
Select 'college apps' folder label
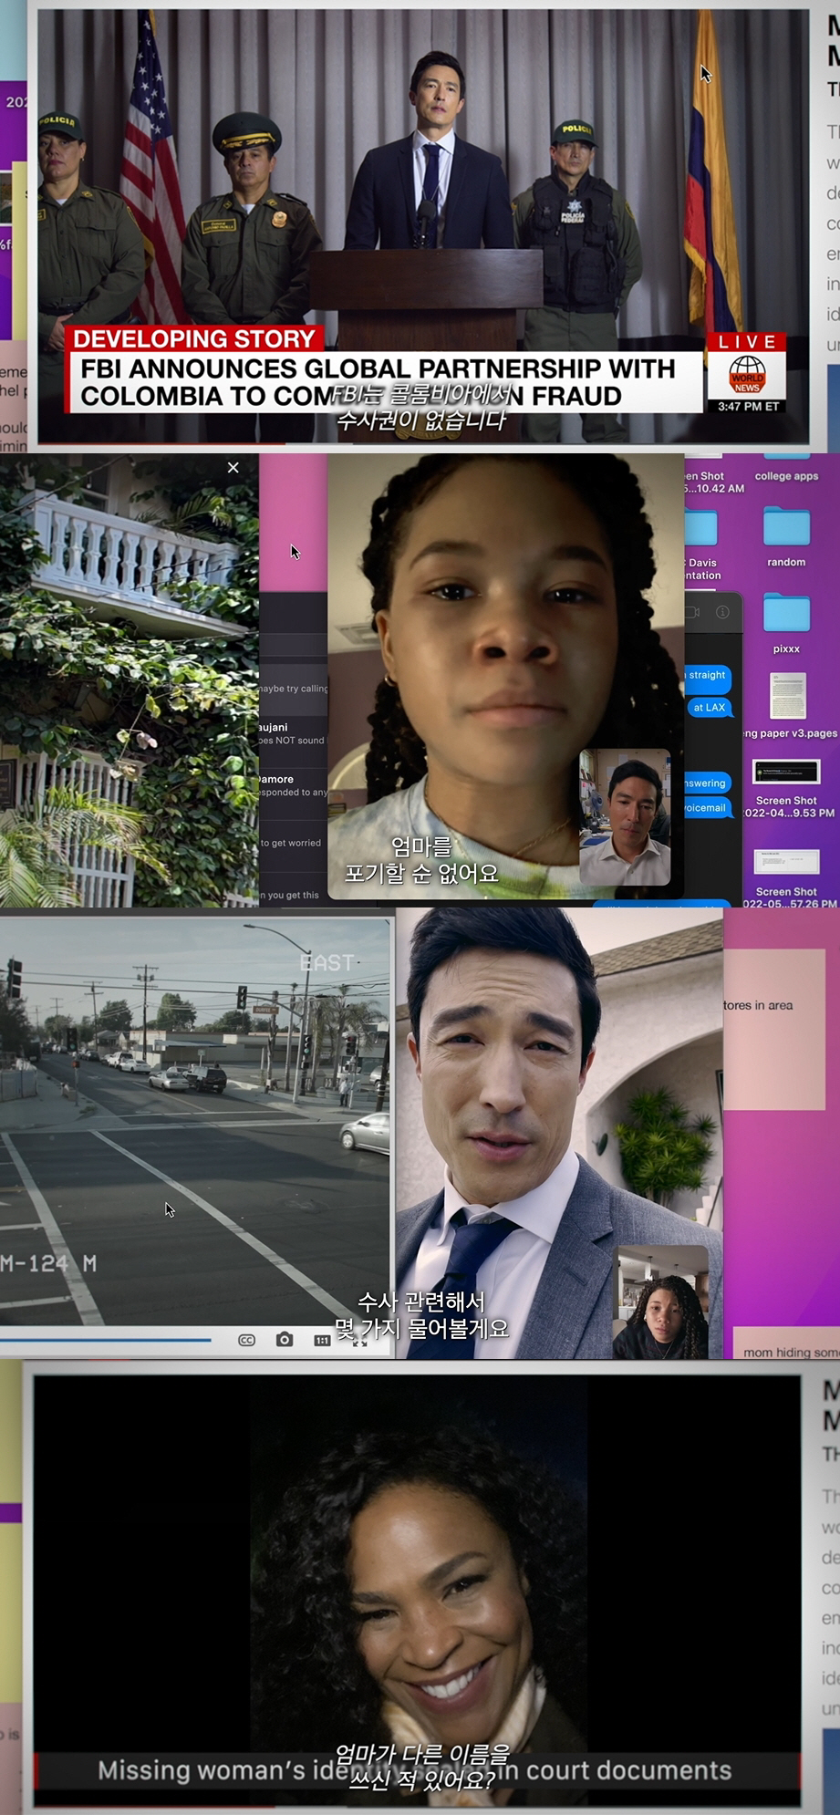(786, 476)
